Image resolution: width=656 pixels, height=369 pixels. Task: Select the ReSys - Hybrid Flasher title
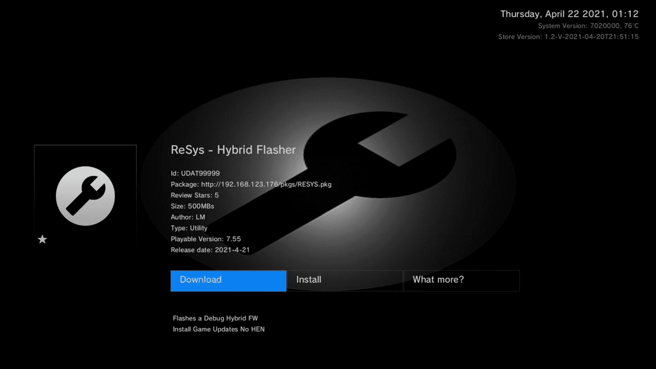pos(233,150)
